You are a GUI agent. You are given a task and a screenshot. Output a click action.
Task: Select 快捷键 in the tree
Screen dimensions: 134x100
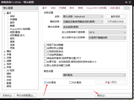coord(13,19)
